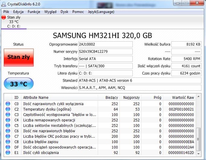This screenshot has height=160, width=206.
Task: Select row Temperatury dysku (ogólna)
Action: click(100, 109)
